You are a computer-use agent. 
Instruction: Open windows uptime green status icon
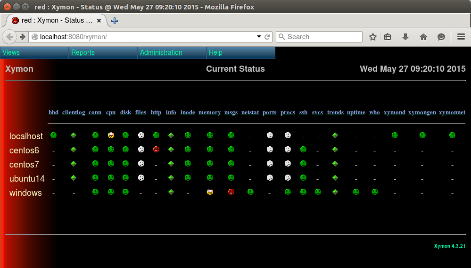coord(356,192)
